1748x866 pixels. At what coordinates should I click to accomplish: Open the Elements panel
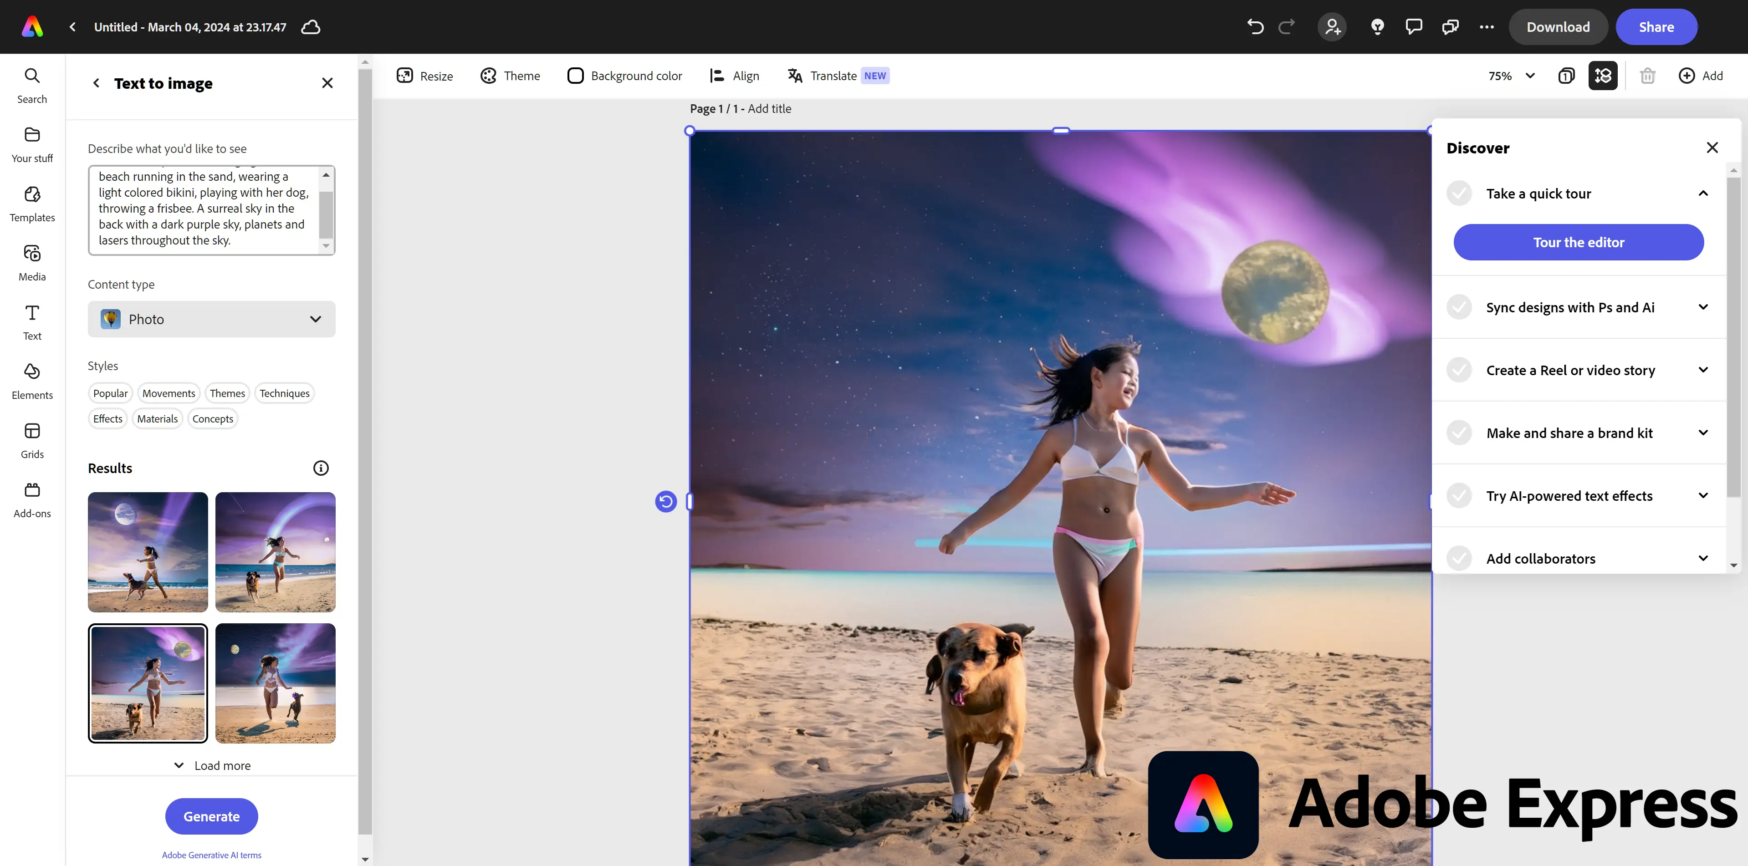pos(32,381)
